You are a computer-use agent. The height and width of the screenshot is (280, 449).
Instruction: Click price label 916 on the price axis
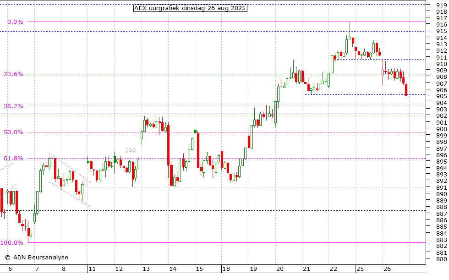point(442,25)
